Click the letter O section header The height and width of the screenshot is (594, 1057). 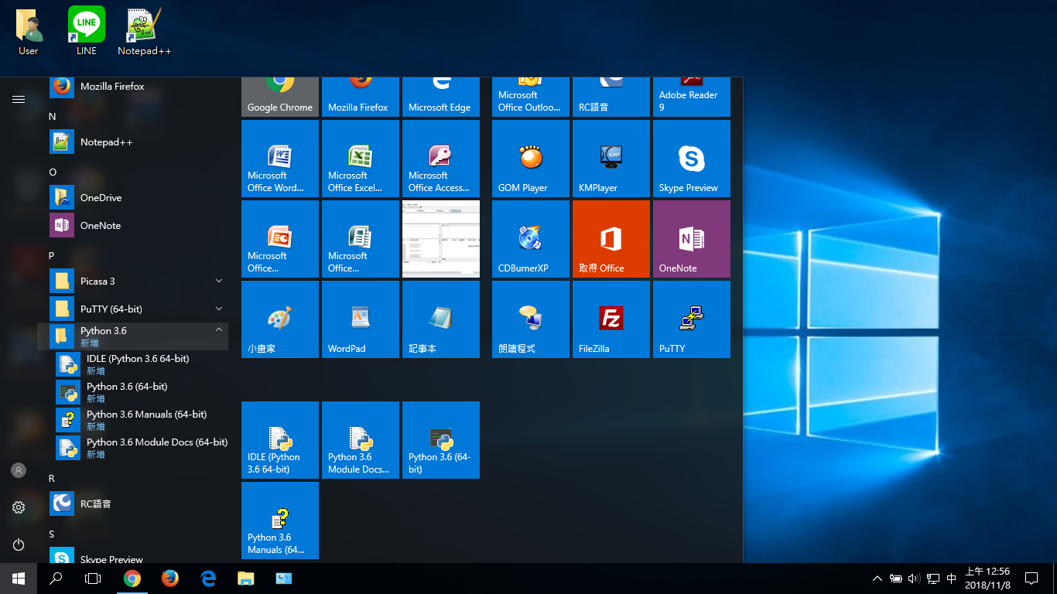click(53, 172)
